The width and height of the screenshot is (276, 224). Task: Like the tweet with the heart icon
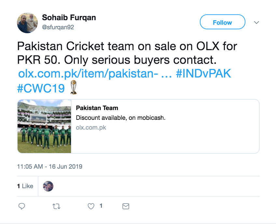point(91,206)
